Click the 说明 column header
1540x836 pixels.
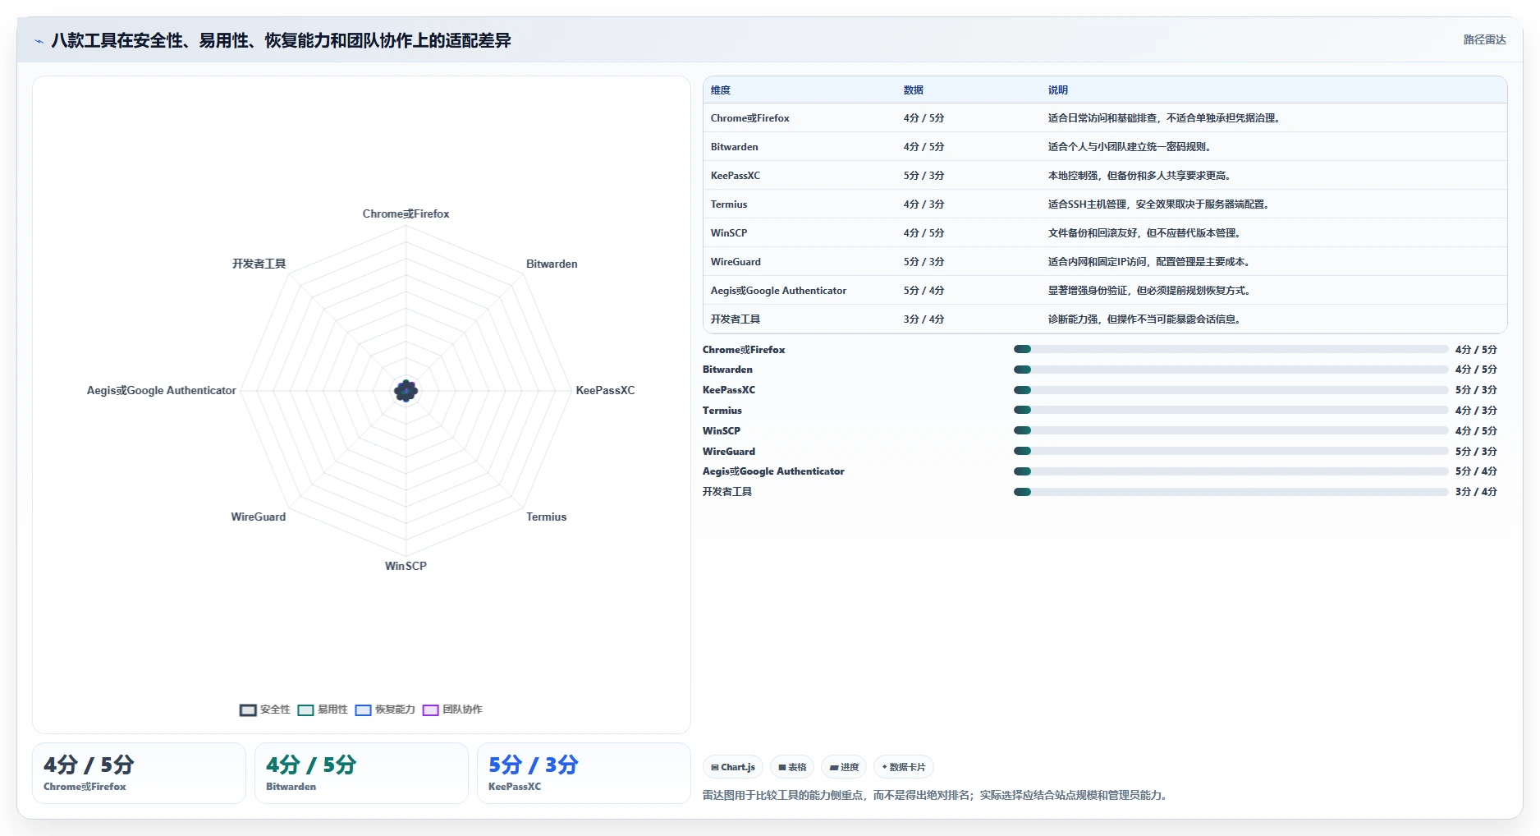[1058, 90]
